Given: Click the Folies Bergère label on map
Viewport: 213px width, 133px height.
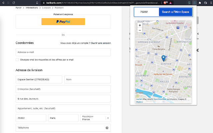Looking at the screenshot, I should pos(159,49).
